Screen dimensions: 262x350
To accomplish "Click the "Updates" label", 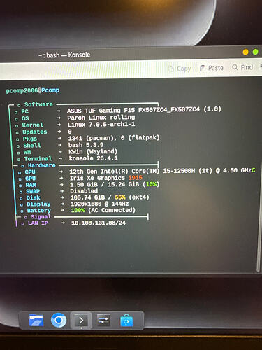I will [x=35, y=132].
